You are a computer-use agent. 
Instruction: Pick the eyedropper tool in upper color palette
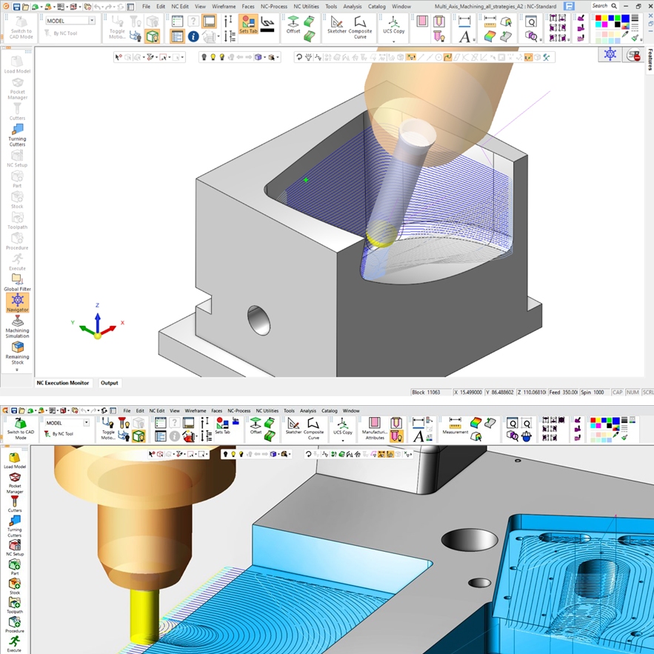[x=624, y=35]
